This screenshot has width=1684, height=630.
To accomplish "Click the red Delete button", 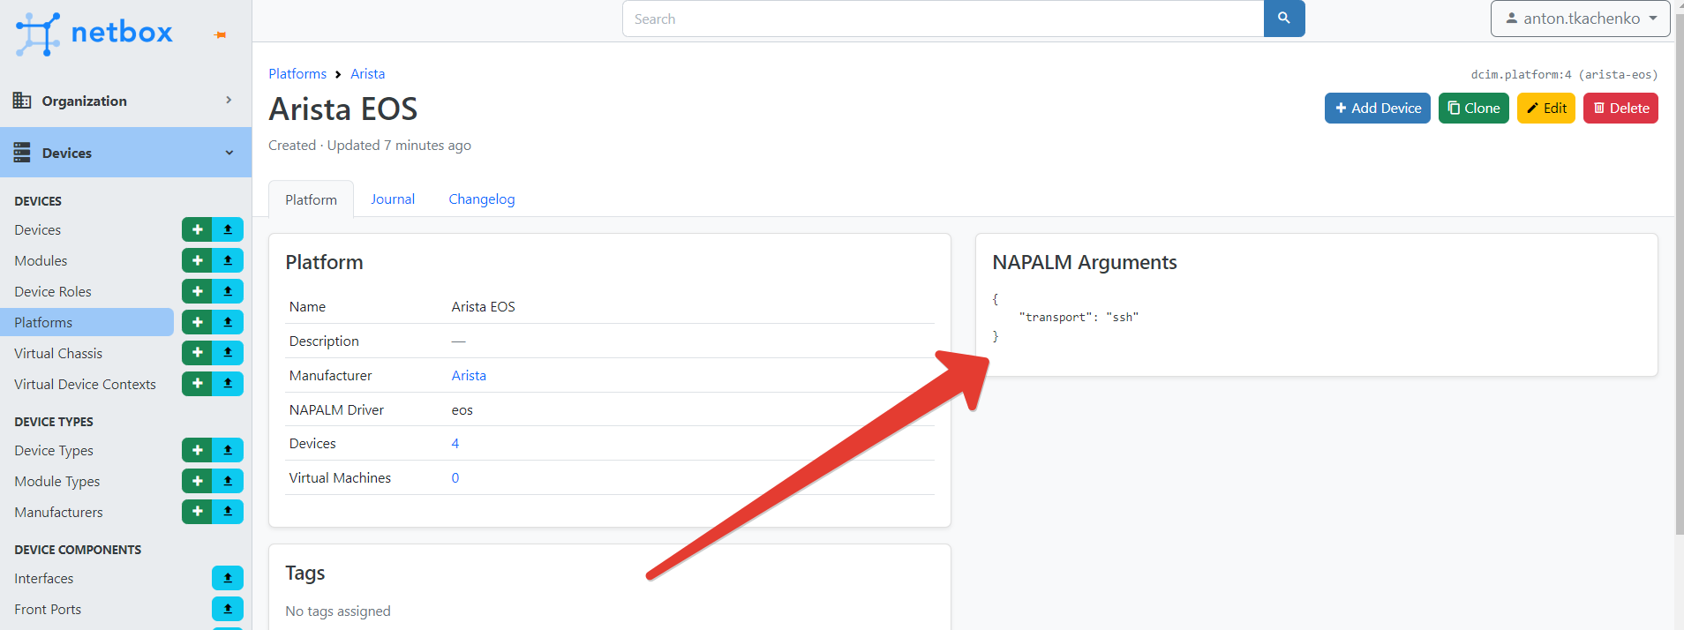I will pyautogui.click(x=1620, y=108).
